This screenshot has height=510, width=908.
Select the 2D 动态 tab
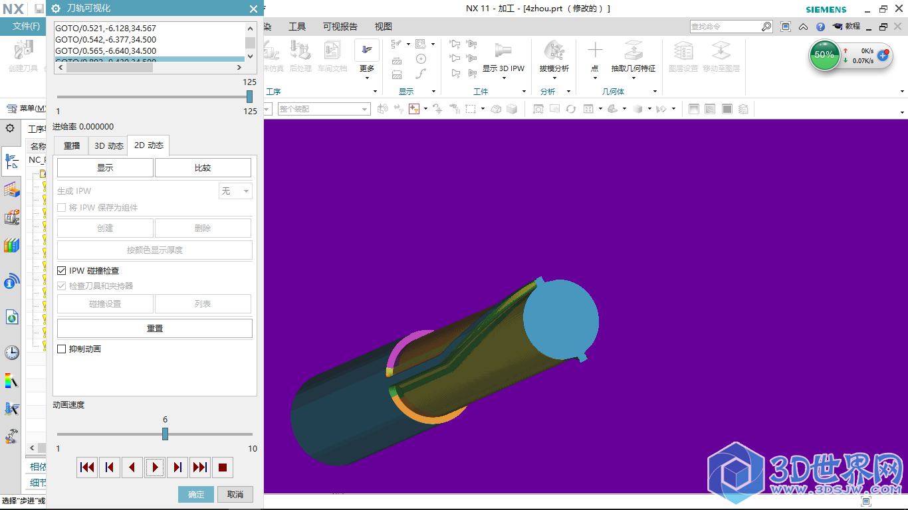pyautogui.click(x=149, y=145)
